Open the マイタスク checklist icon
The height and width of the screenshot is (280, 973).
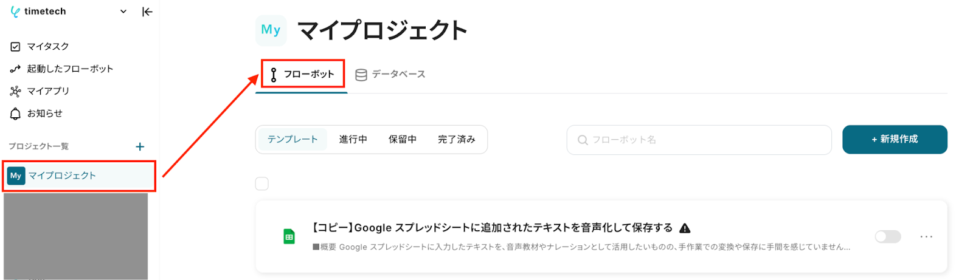click(x=16, y=47)
